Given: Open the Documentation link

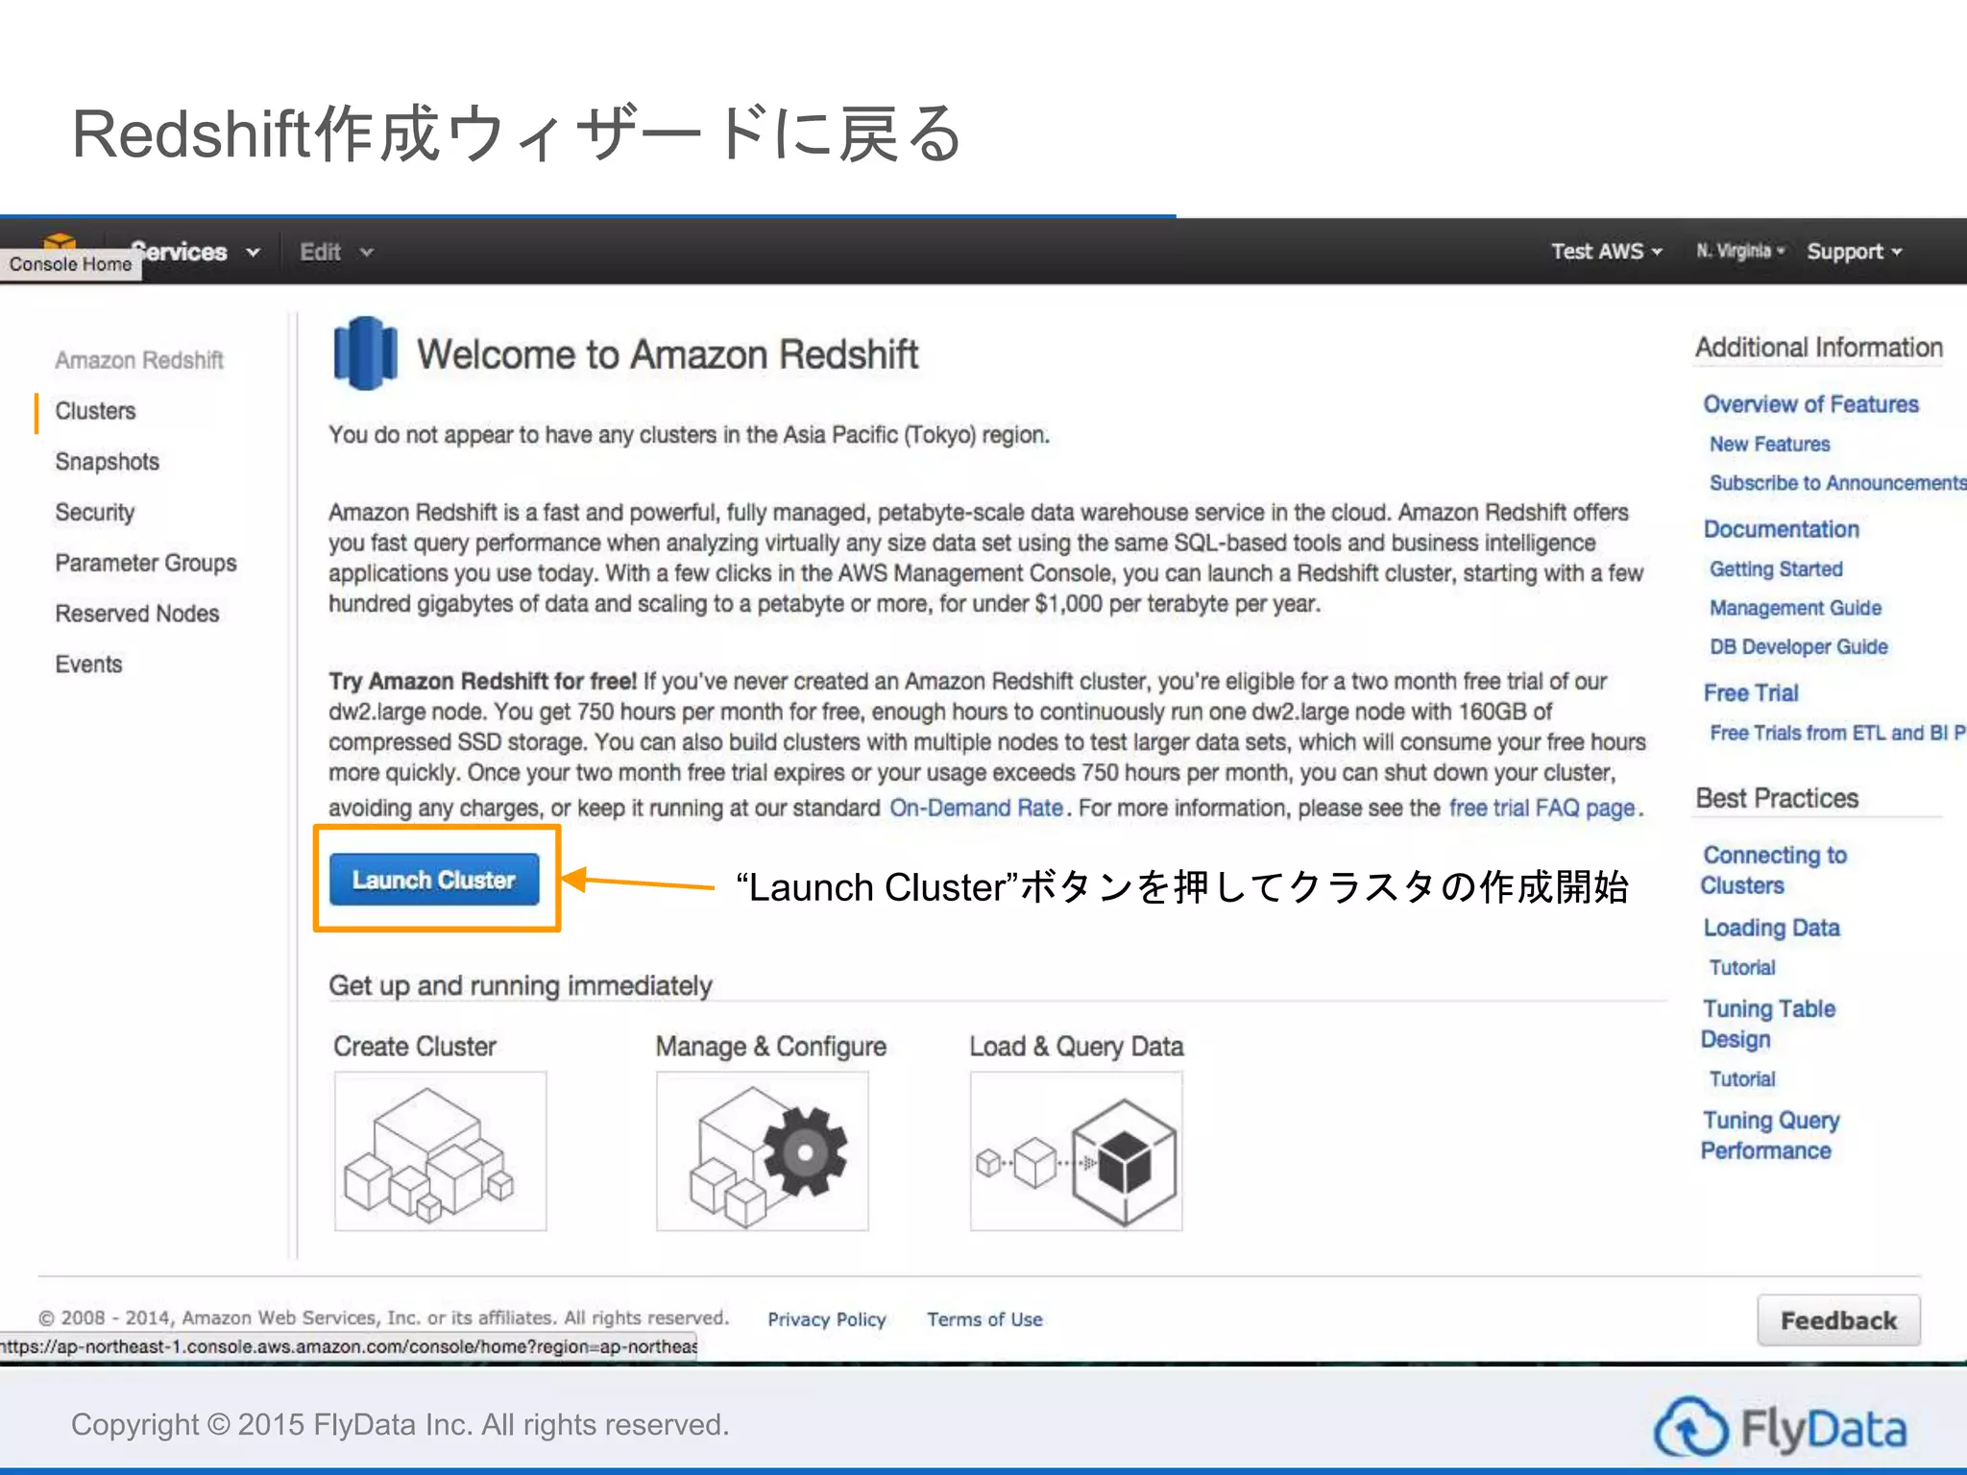Looking at the screenshot, I should [1781, 529].
